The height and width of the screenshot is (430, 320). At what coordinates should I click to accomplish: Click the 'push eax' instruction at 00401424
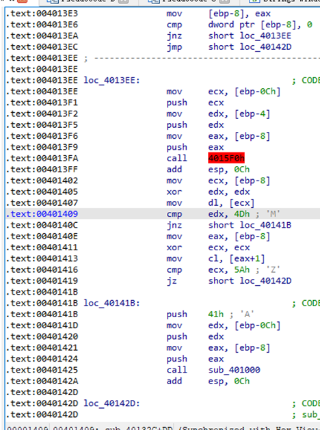tap(195, 359)
